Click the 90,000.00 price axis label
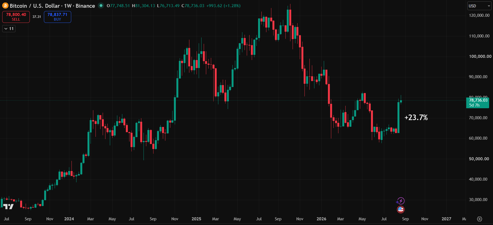Viewport: 493px width, 225px height. (478, 77)
